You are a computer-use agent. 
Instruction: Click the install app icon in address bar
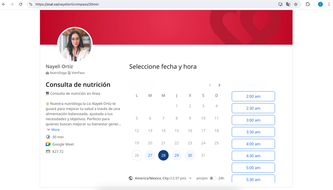tap(280, 4)
